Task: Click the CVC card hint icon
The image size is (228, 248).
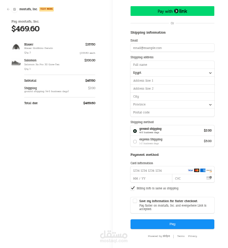Action: coord(209,178)
